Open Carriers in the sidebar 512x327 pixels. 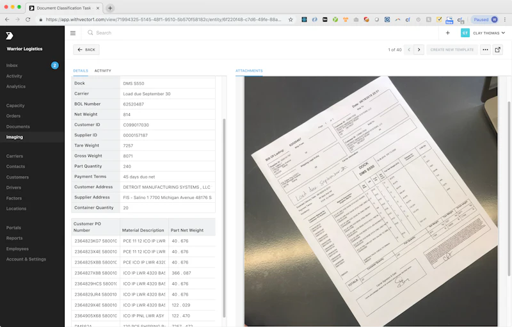click(x=15, y=156)
